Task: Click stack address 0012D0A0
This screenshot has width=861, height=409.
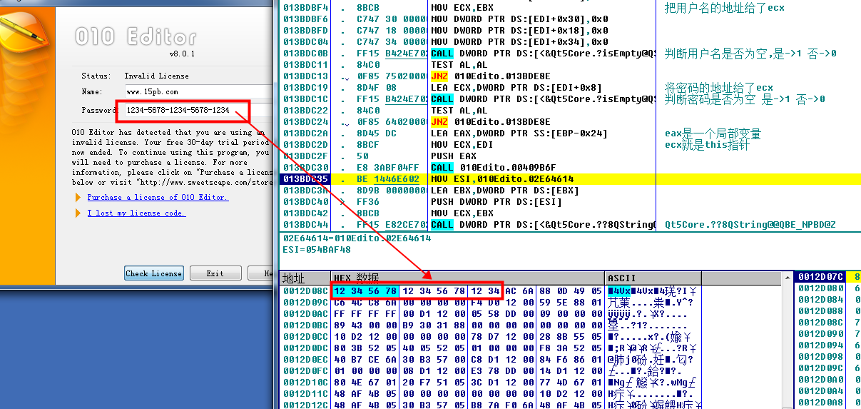Action: [x=820, y=379]
